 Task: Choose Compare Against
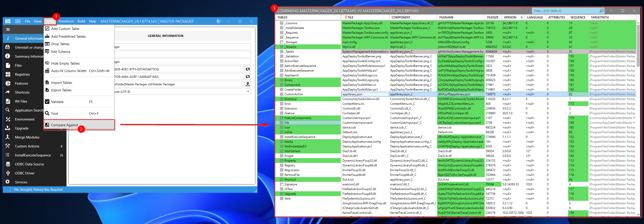[x=79, y=125]
